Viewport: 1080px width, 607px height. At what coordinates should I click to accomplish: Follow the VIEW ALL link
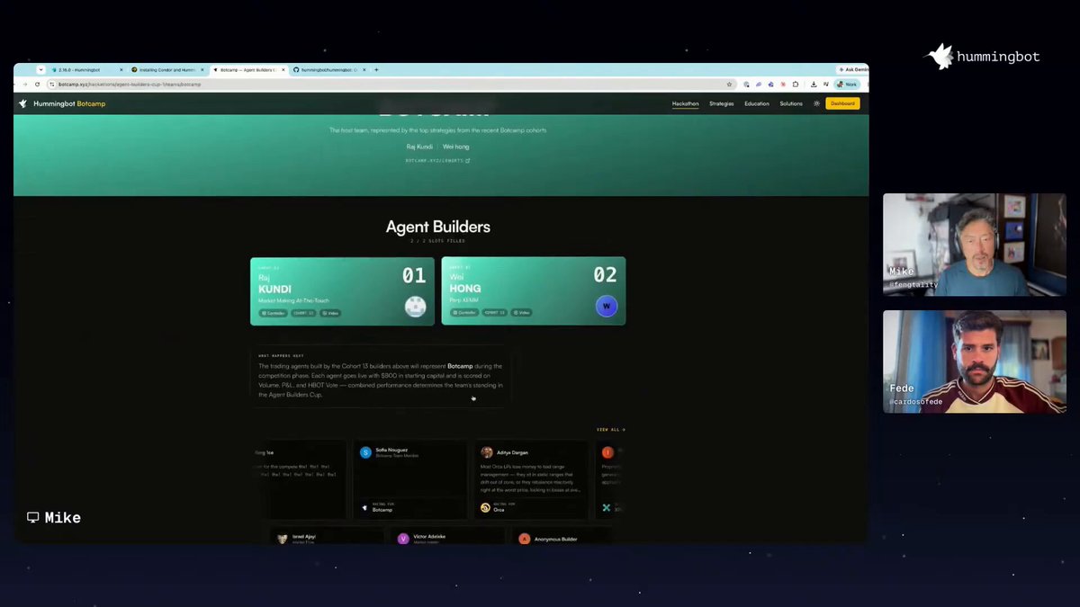point(610,430)
